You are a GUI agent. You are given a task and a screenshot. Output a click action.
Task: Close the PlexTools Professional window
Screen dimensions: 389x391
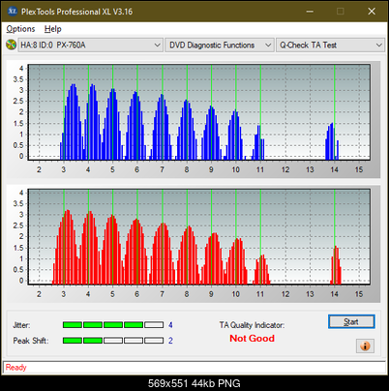tap(372, 12)
